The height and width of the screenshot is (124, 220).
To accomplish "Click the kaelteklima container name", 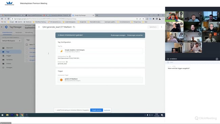I will tap(30, 28).
